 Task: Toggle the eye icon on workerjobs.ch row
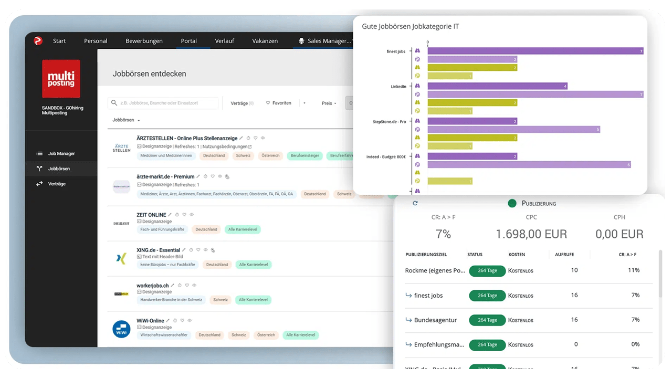coord(194,285)
